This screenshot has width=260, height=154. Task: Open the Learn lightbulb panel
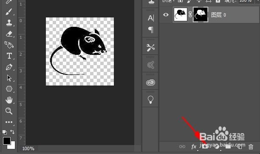click(x=150, y=100)
